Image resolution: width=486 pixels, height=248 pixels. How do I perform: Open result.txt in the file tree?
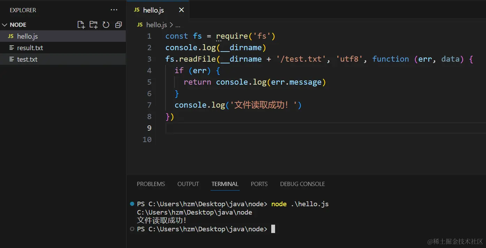pyautogui.click(x=63, y=48)
